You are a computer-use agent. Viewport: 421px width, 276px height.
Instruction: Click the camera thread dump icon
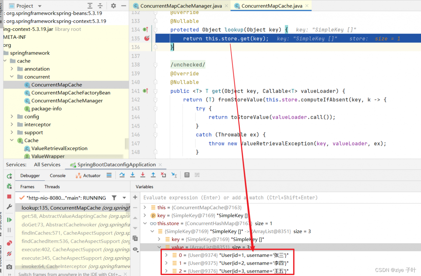(x=9, y=267)
